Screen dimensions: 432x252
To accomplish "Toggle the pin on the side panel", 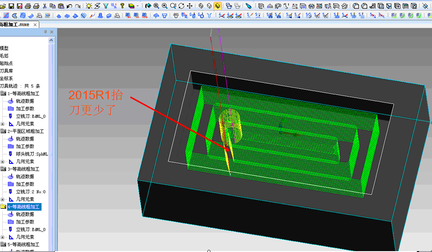I will click(x=46, y=32).
